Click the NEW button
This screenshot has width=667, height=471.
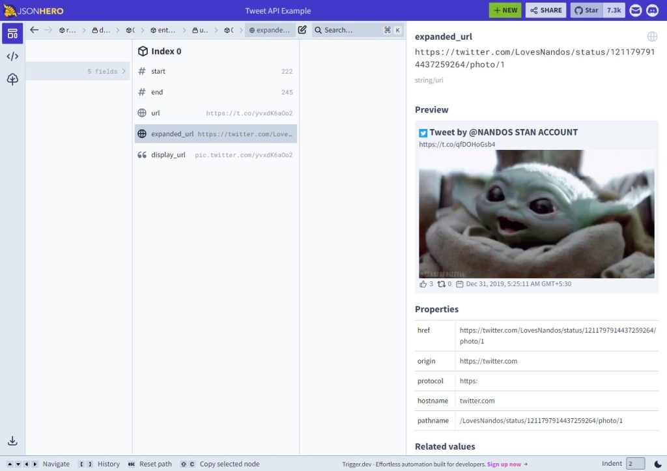click(505, 10)
